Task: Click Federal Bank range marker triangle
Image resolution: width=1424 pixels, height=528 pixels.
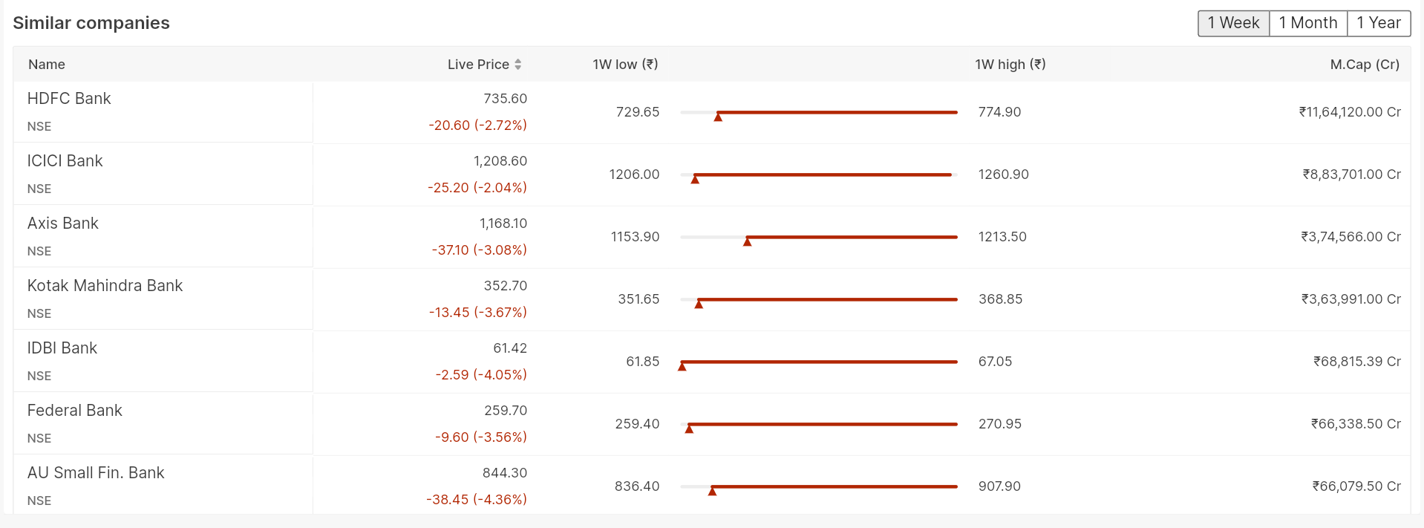Action: (x=689, y=428)
